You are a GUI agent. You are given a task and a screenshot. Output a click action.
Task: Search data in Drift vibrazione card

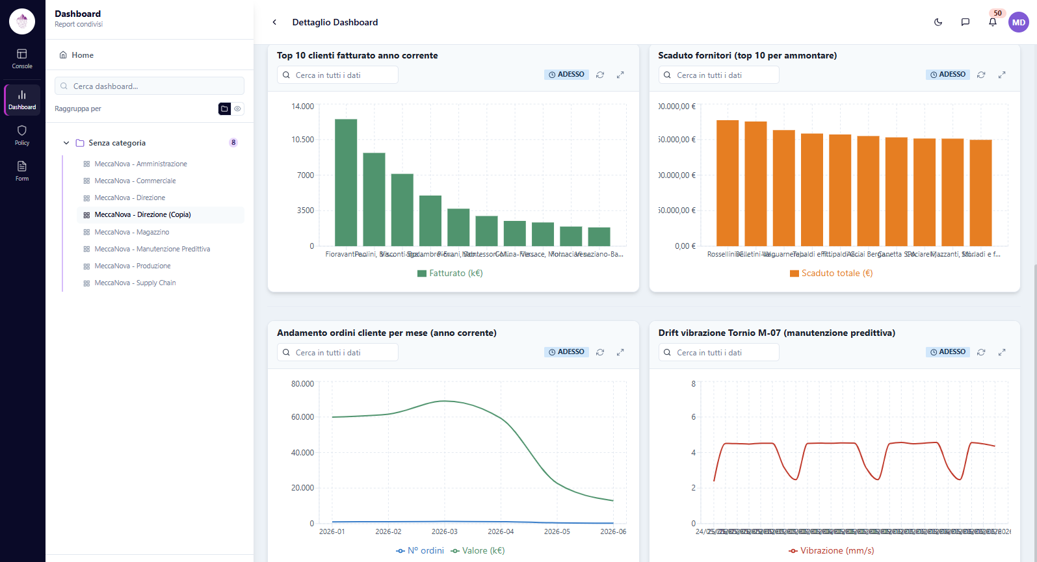coord(718,352)
